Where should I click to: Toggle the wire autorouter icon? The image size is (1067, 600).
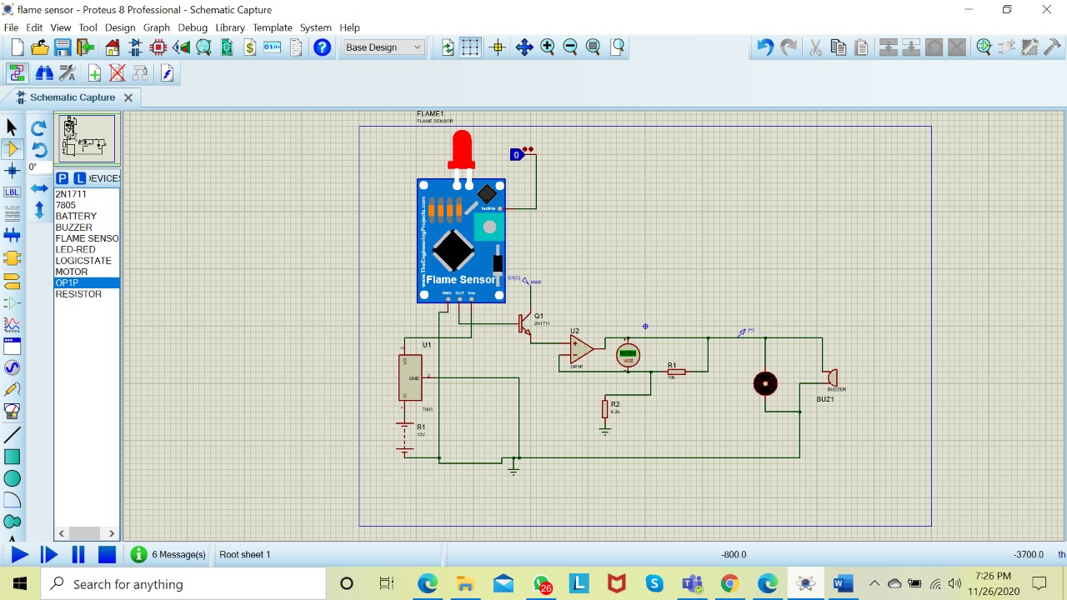pyautogui.click(x=17, y=73)
